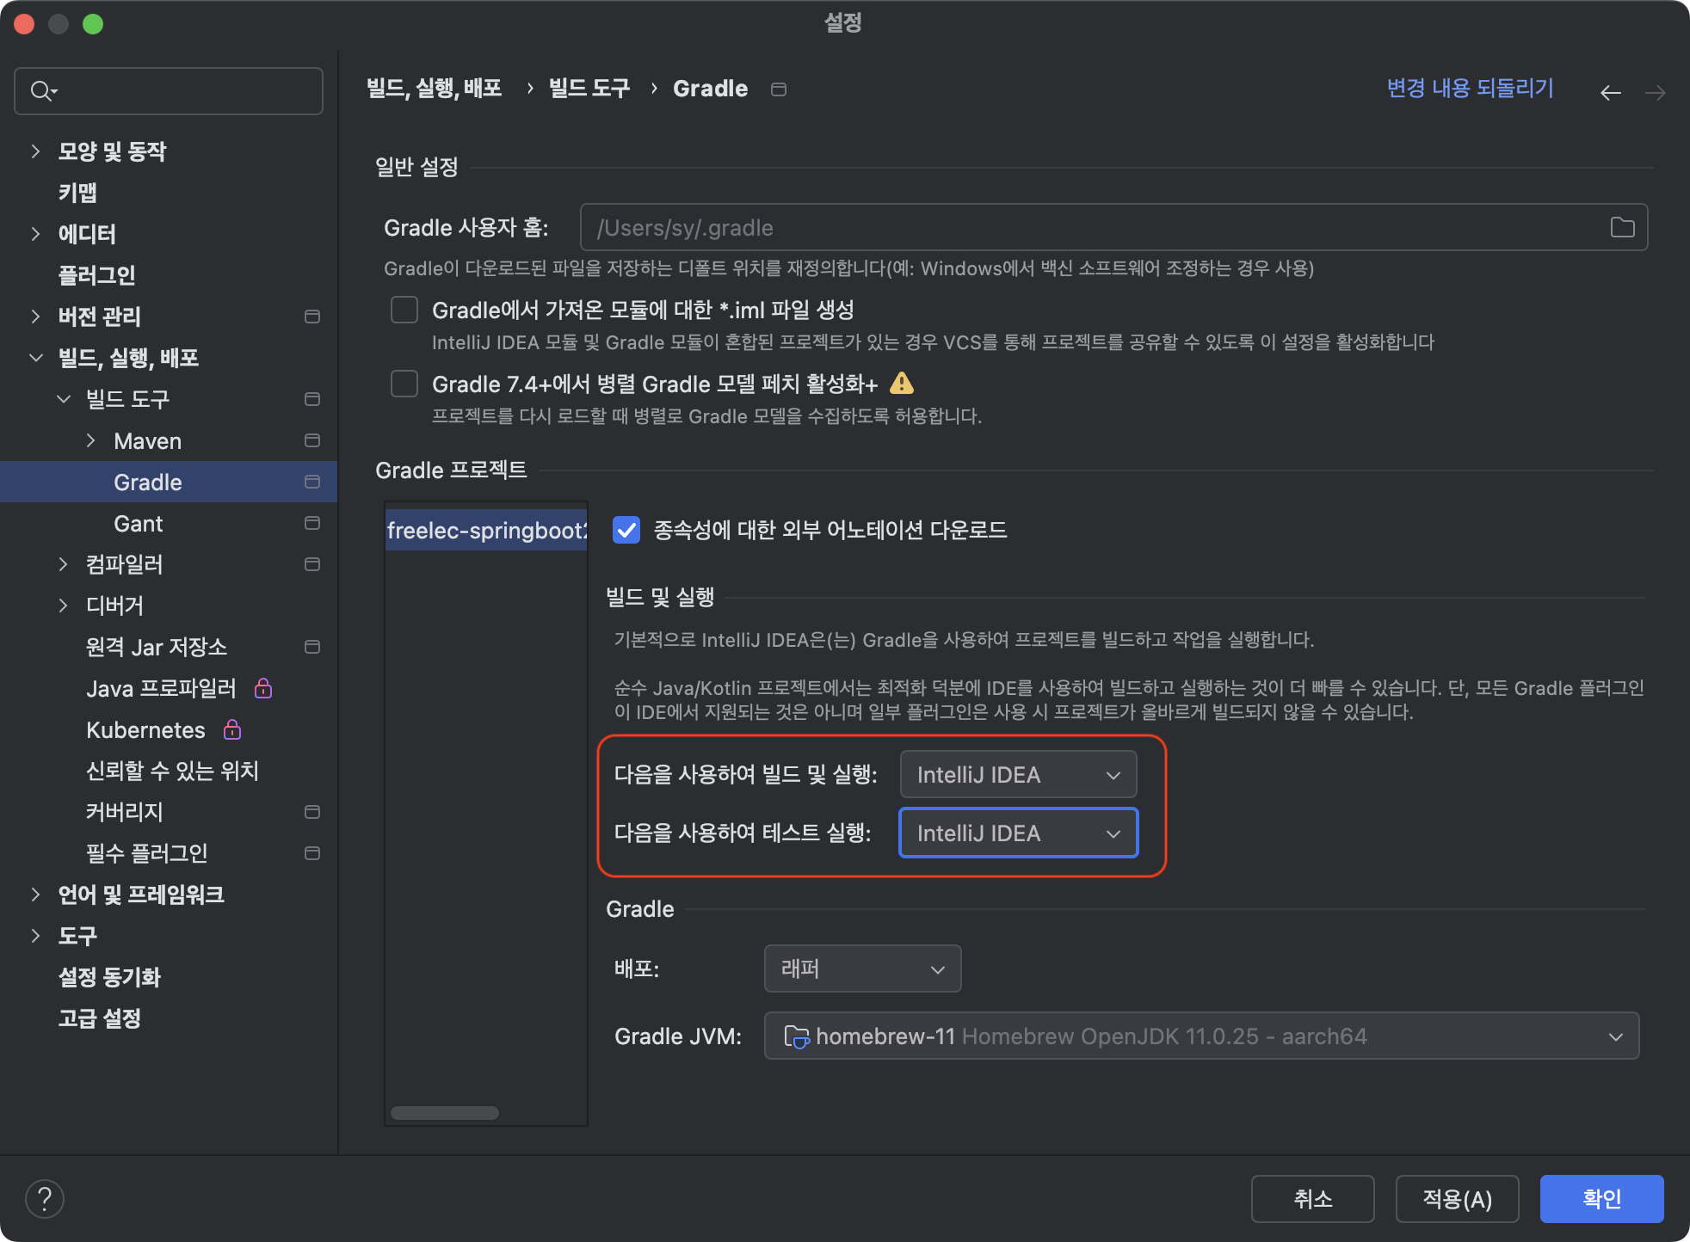Click the back arrow navigation icon
1690x1242 pixels.
[x=1610, y=93]
